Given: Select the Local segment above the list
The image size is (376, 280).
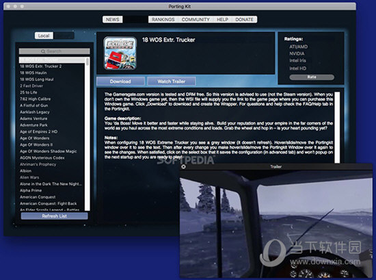Looking at the screenshot, I should tap(44, 36).
